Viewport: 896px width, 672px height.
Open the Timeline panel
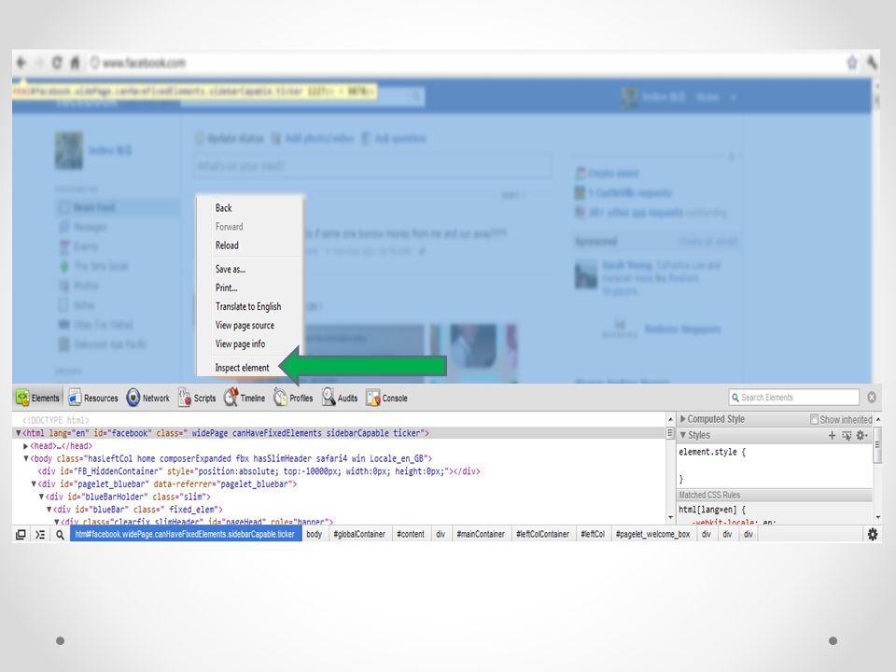[245, 398]
